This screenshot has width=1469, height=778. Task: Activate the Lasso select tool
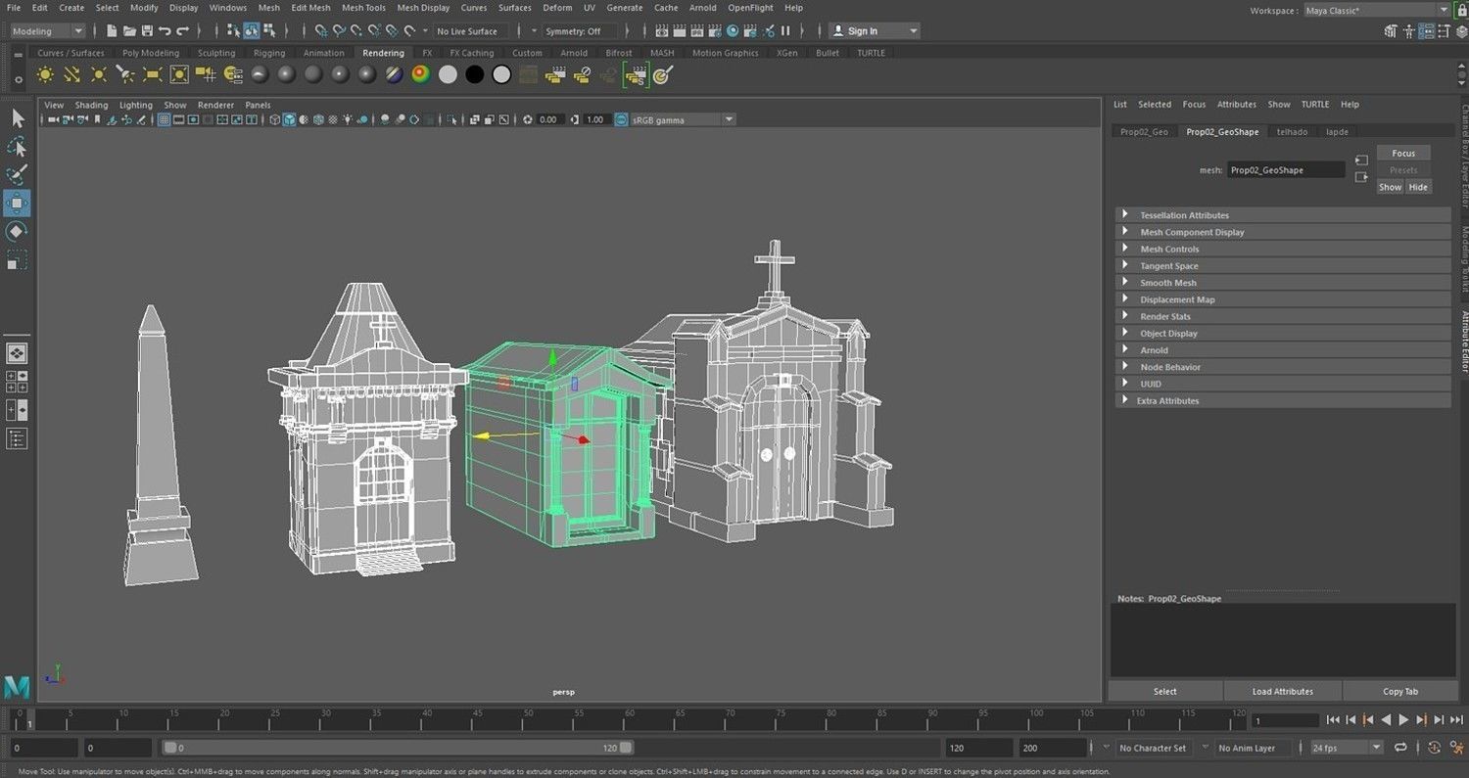(x=17, y=147)
